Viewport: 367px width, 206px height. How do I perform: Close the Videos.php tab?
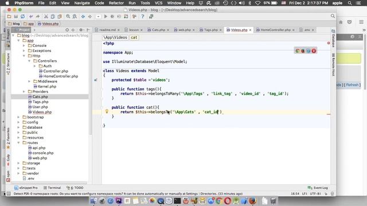(x=250, y=30)
